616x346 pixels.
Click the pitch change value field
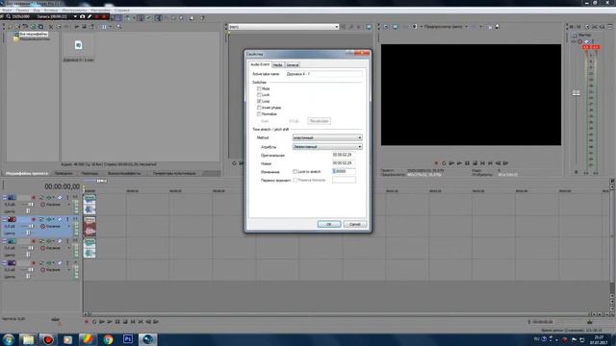344,171
